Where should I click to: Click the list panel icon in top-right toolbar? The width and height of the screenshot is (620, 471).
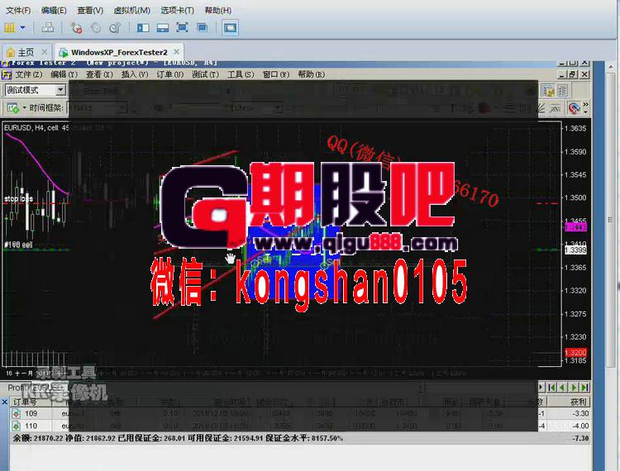point(562,91)
